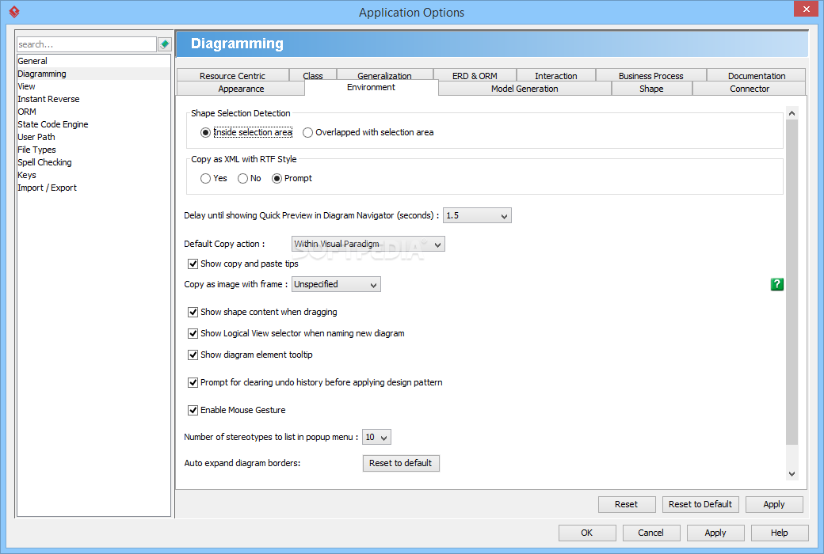
Task: Choose No for Copy as XML with RTF
Action: 242,179
